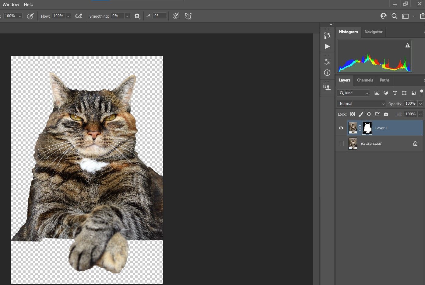Screen dimensions: 425x285
Task: Open the Smoothing percentage dropdown
Action: click(x=127, y=16)
